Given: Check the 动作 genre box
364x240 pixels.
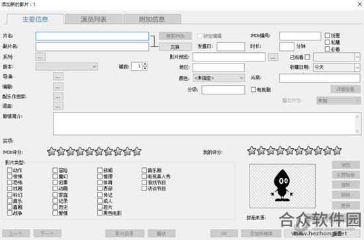Looking at the screenshot, I should coord(10,170).
